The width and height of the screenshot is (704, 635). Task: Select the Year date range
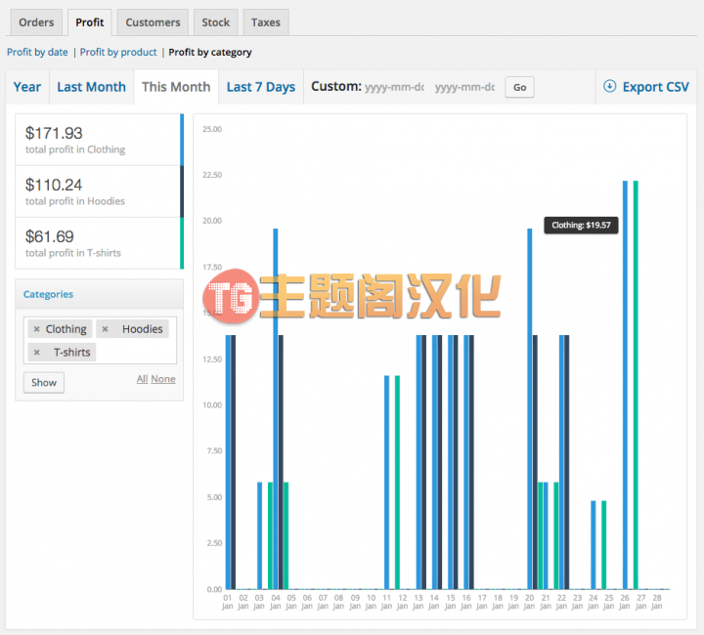27,87
